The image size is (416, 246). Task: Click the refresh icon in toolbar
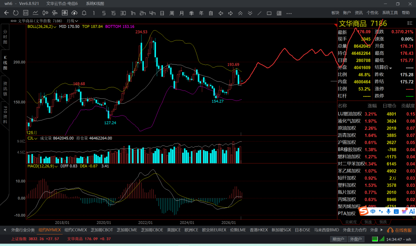tap(16, 13)
